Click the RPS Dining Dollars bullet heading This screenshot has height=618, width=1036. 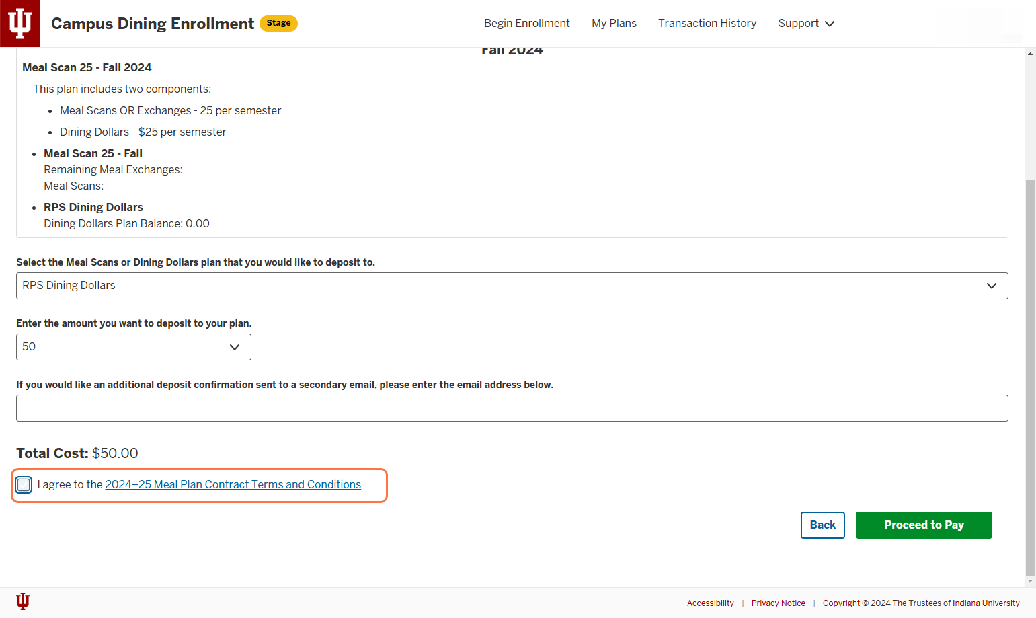click(93, 208)
